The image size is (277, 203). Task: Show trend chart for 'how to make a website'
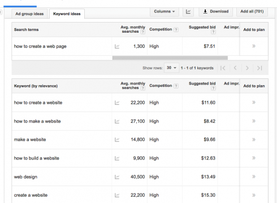117,121
